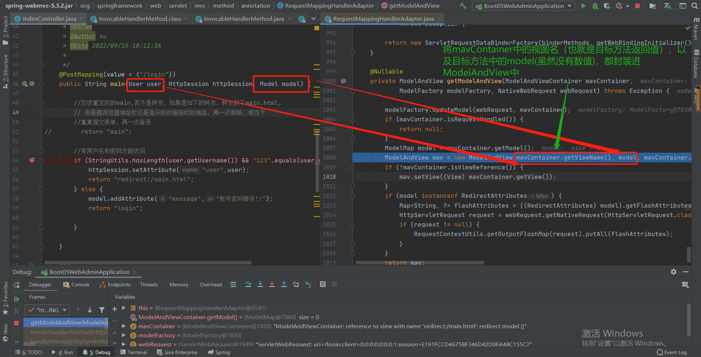Toggle code fold at line 57 else block
Screen dimensions: 701x357
tap(42, 189)
